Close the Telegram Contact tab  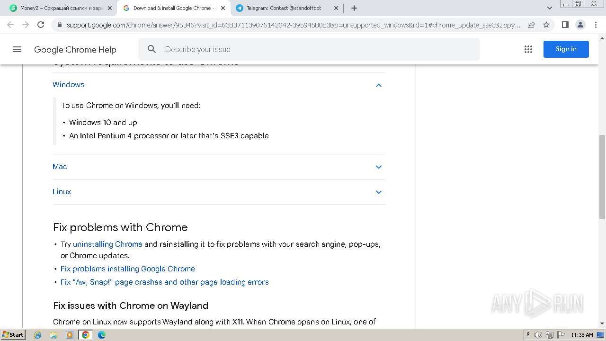(x=336, y=8)
